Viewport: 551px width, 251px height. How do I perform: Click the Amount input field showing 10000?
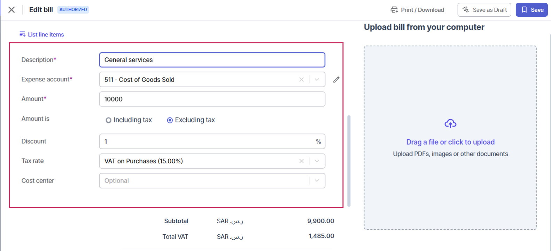(212, 99)
